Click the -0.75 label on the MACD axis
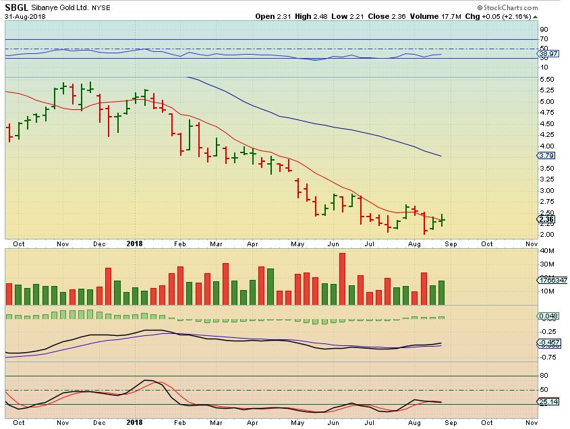 click(548, 357)
